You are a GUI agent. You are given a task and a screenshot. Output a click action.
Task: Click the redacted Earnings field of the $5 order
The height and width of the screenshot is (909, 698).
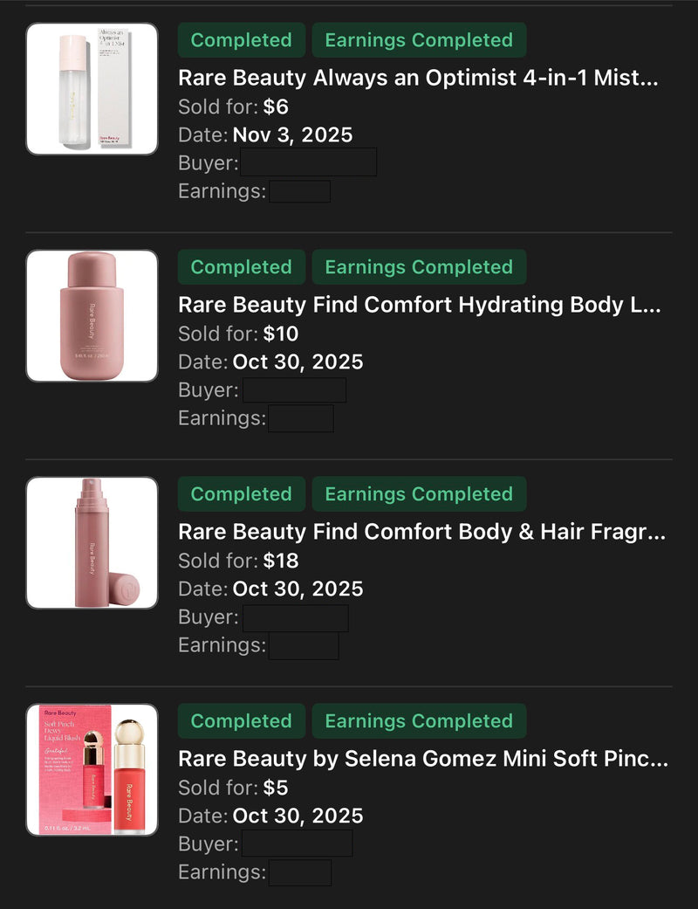coord(300,872)
